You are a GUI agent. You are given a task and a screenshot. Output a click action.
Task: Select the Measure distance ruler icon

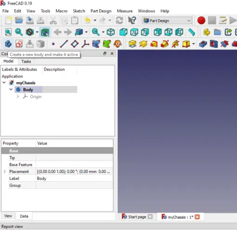(191, 32)
